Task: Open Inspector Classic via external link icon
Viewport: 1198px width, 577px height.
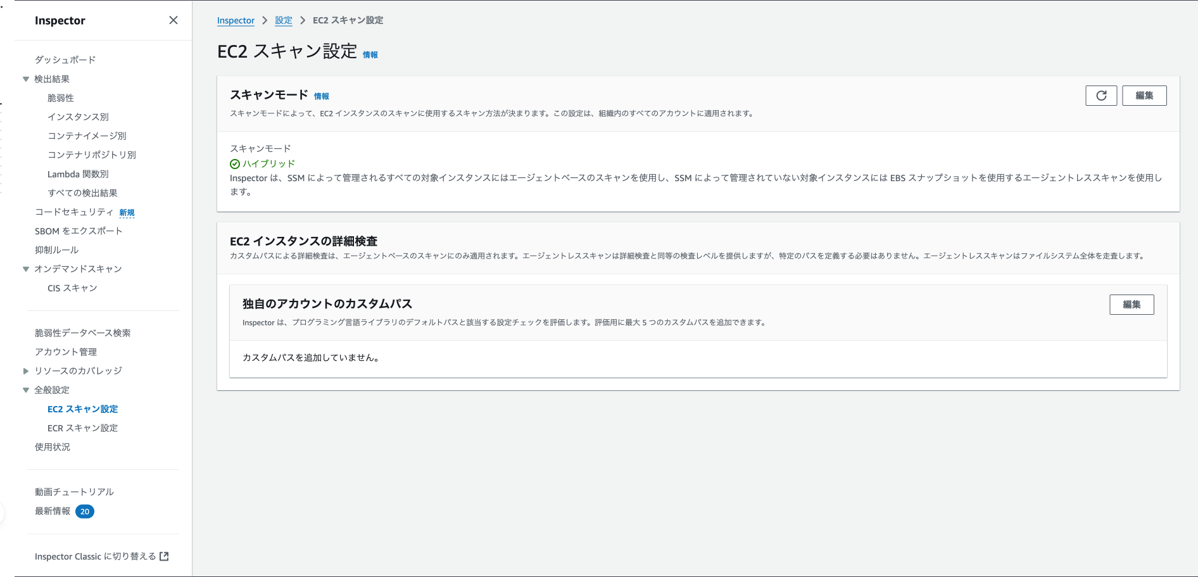Action: click(x=165, y=555)
